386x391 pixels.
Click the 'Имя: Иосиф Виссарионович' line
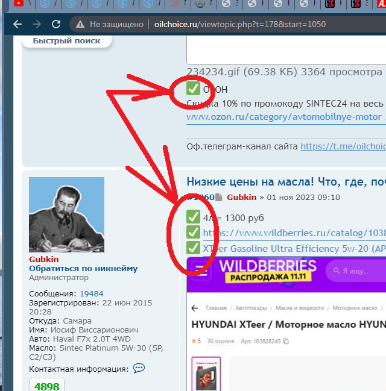point(84,330)
